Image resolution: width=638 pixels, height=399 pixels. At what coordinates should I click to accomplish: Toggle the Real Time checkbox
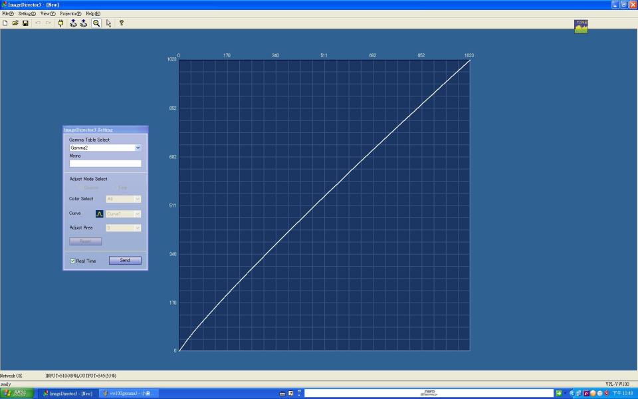(x=72, y=261)
